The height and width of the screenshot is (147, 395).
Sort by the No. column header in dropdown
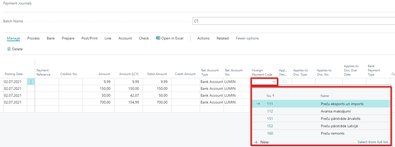[x=271, y=96]
